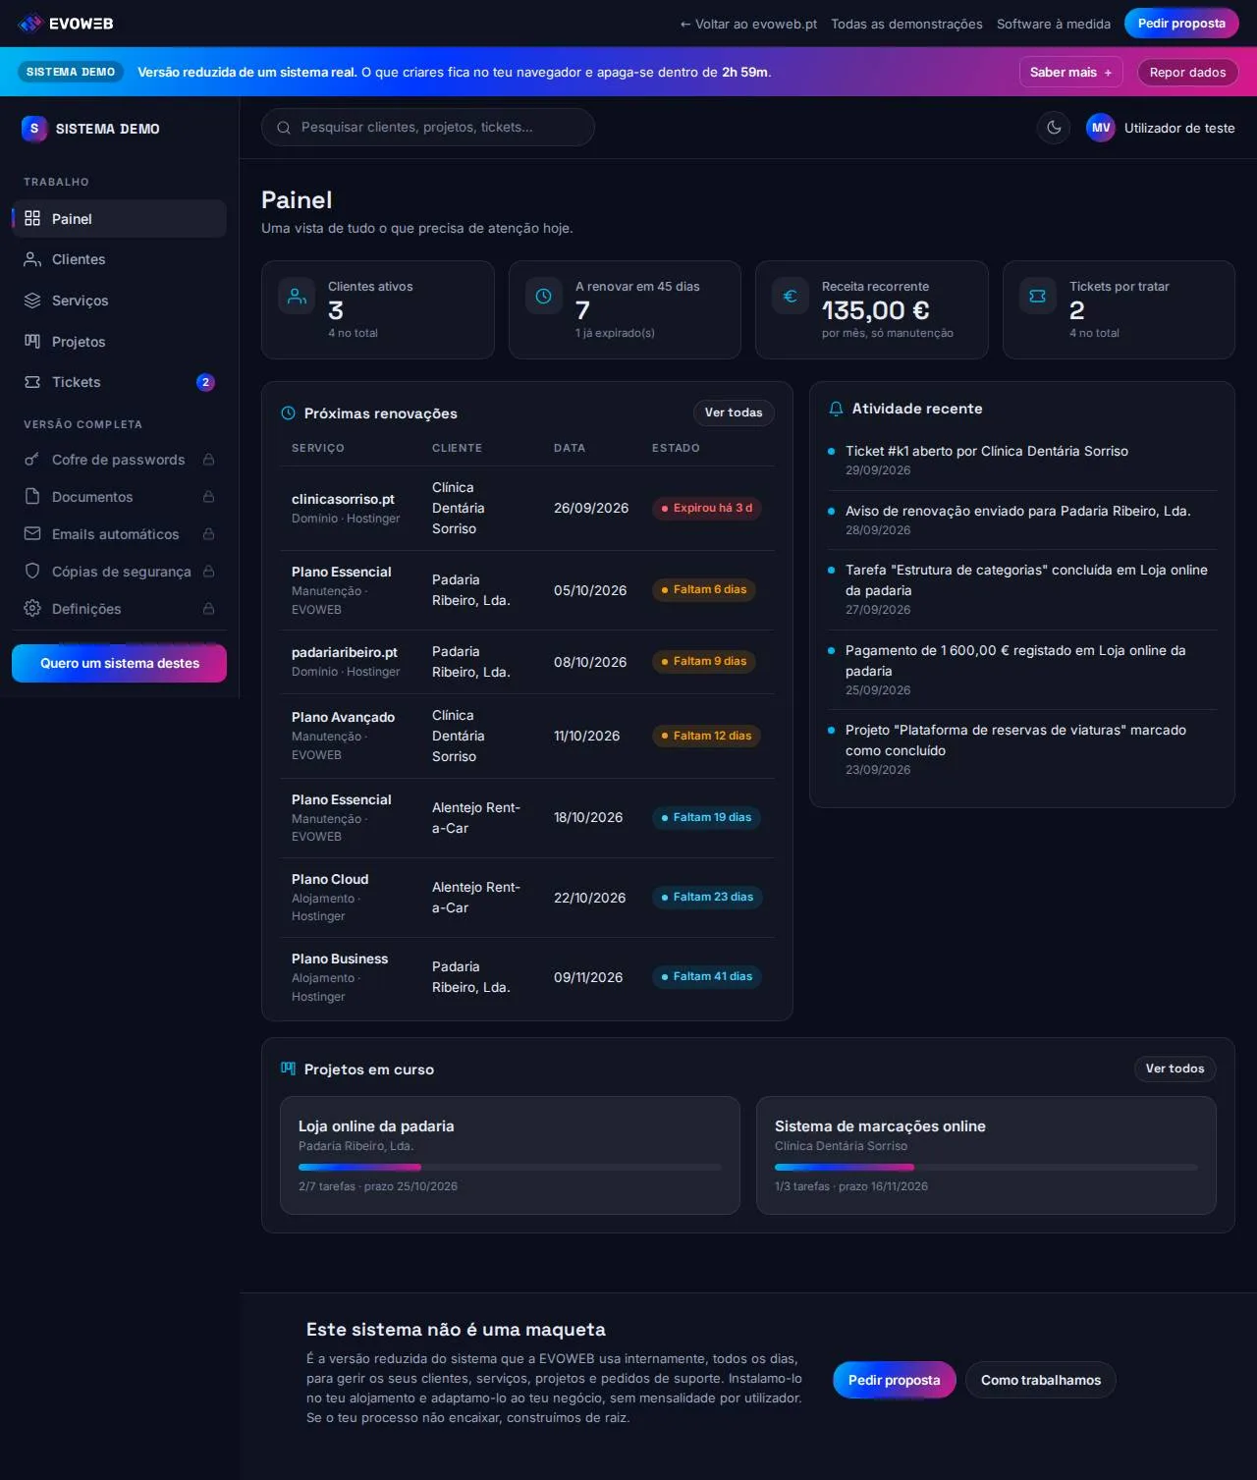Click the euro icon on Receita recorrente card
The image size is (1257, 1480).
tap(791, 296)
